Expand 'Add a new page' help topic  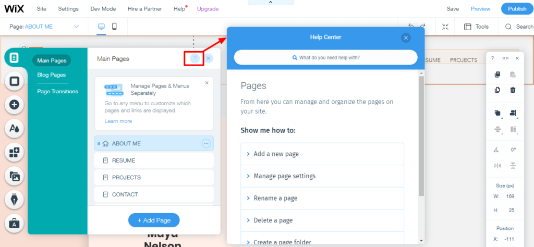322,154
